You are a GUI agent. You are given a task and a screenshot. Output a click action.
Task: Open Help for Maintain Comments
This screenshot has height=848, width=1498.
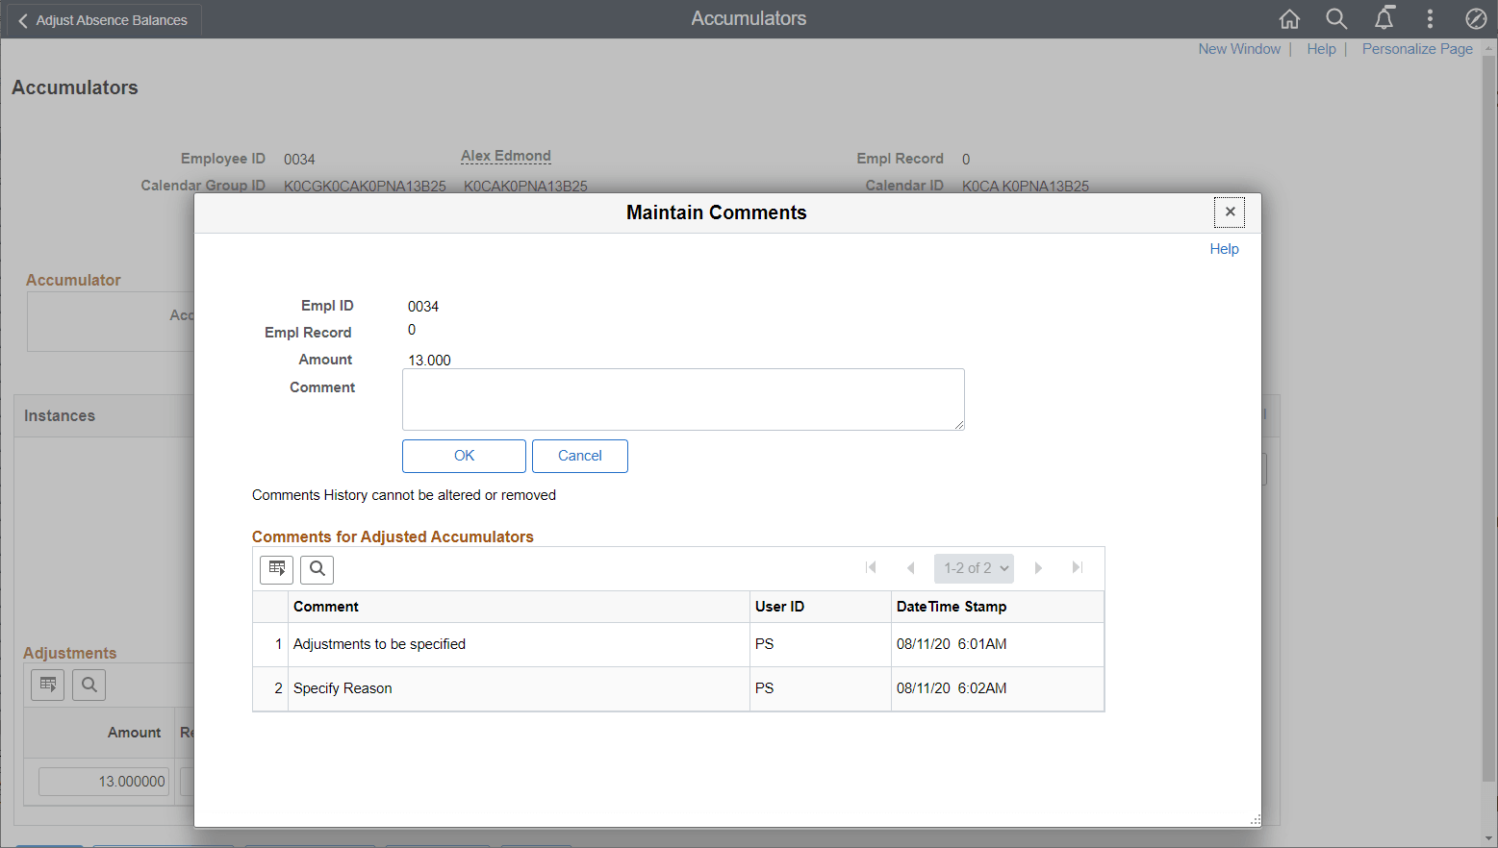(1224, 248)
